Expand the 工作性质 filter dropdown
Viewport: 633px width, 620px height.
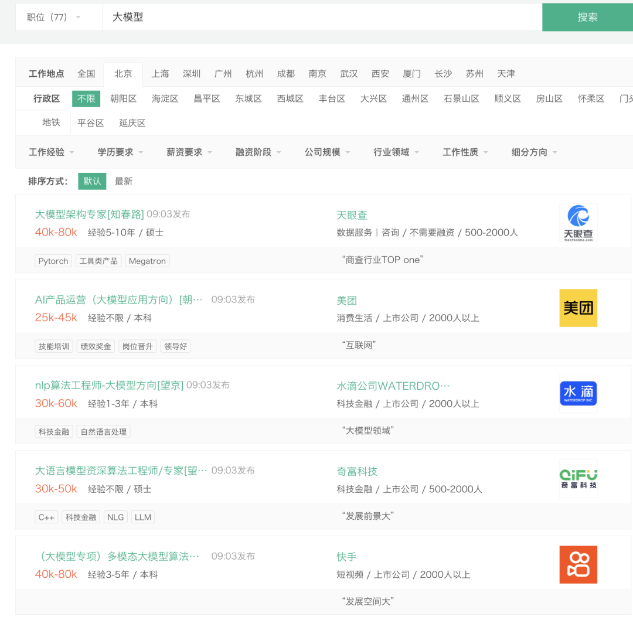[x=465, y=152]
